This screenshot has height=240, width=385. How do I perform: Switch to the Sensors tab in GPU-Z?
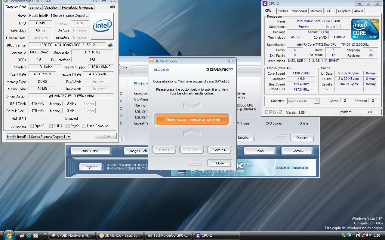click(35, 7)
